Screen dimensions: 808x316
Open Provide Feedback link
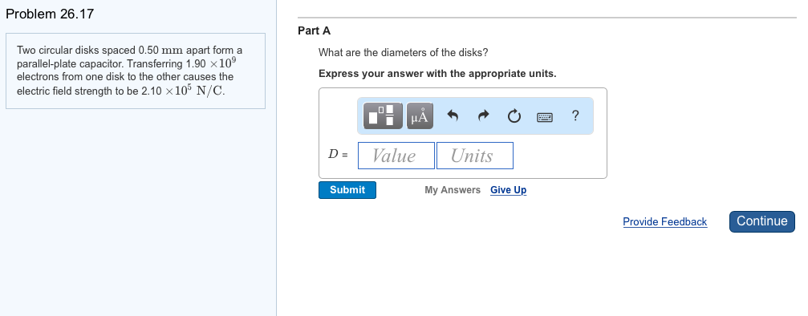(x=664, y=221)
